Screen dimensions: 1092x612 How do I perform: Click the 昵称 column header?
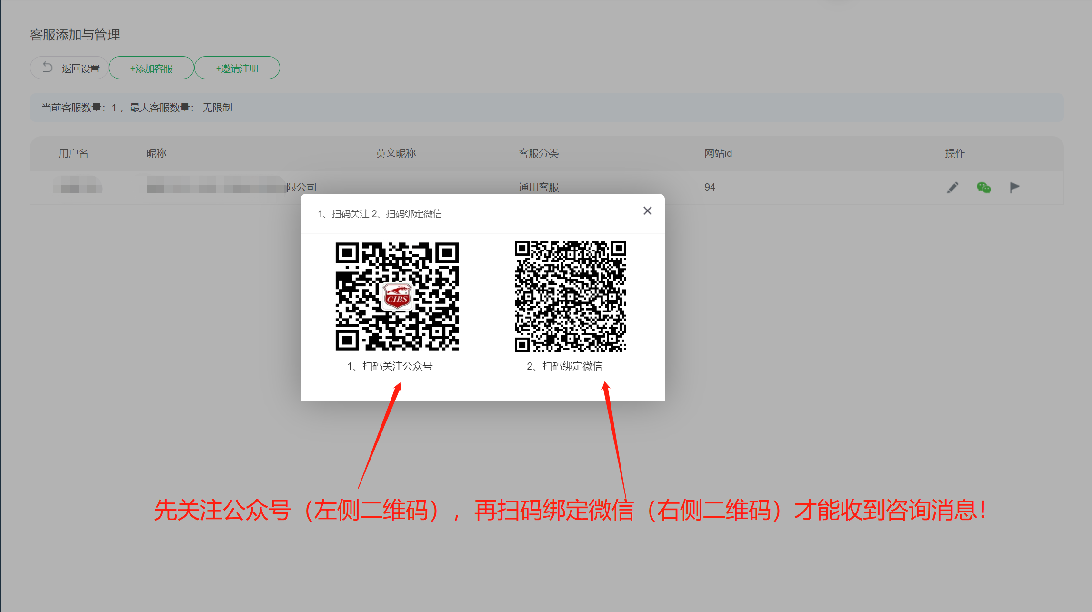click(156, 153)
